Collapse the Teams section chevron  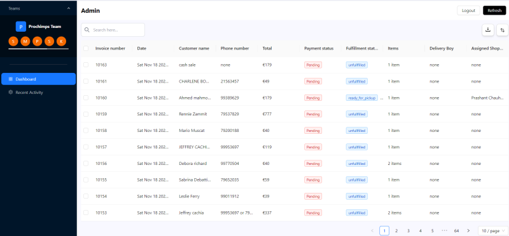tap(69, 8)
